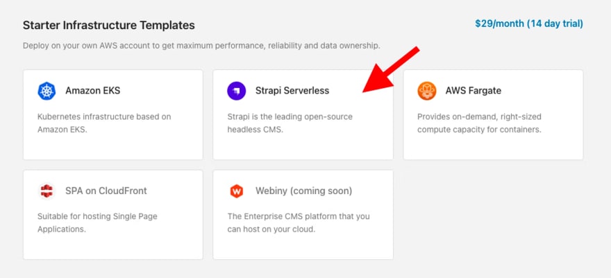Open the $29/month (14 day trial) link

coord(529,24)
